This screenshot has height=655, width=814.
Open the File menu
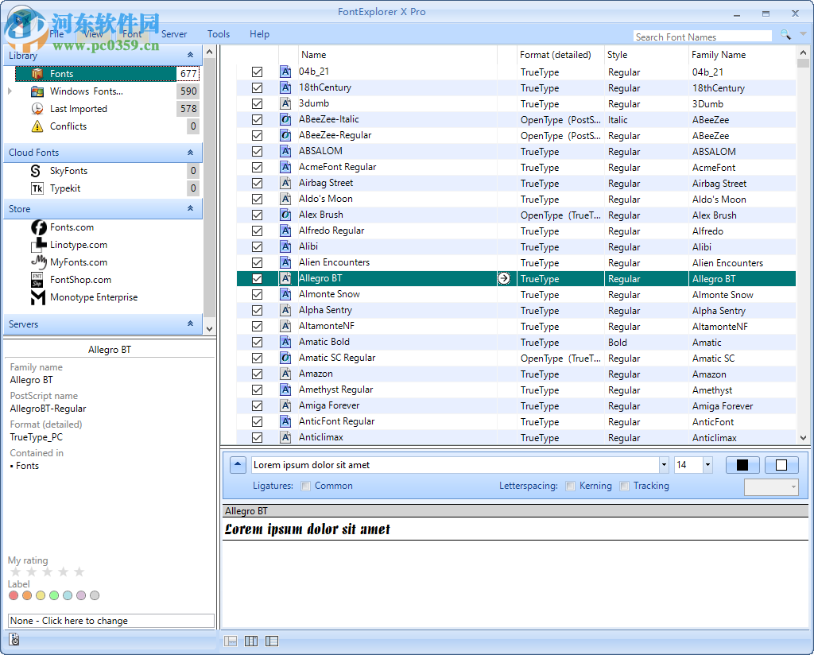pyautogui.click(x=56, y=34)
